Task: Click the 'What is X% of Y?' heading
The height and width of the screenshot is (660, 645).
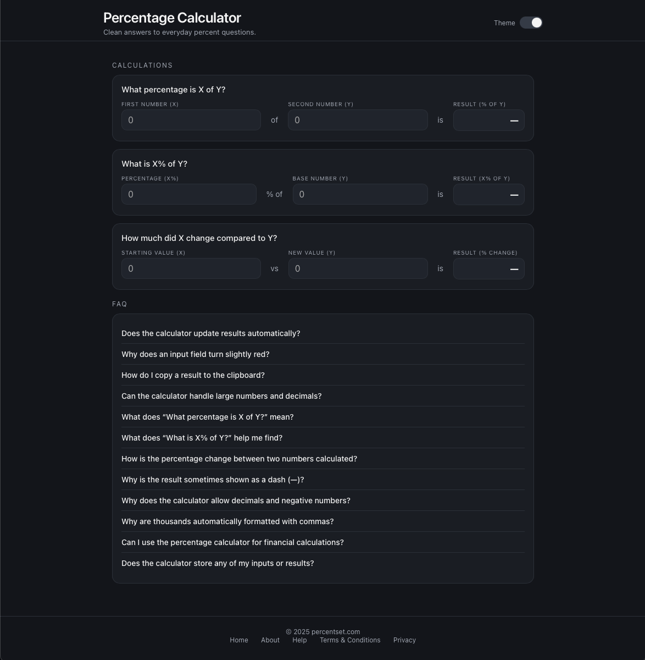Action: click(154, 164)
